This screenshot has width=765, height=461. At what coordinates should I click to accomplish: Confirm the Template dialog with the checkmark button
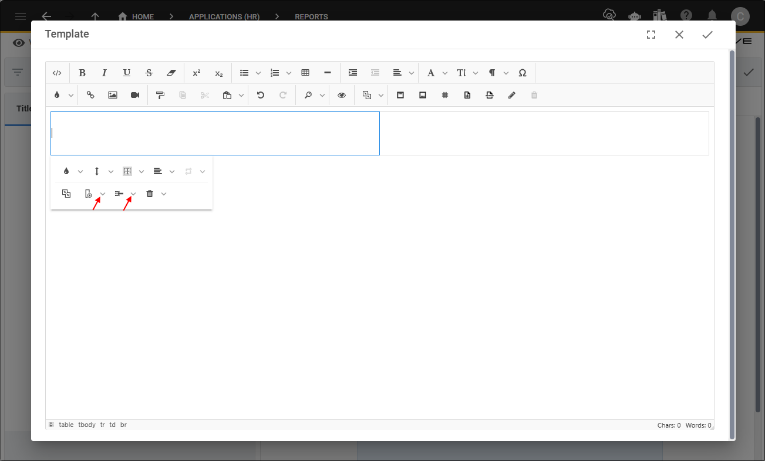pyautogui.click(x=707, y=35)
